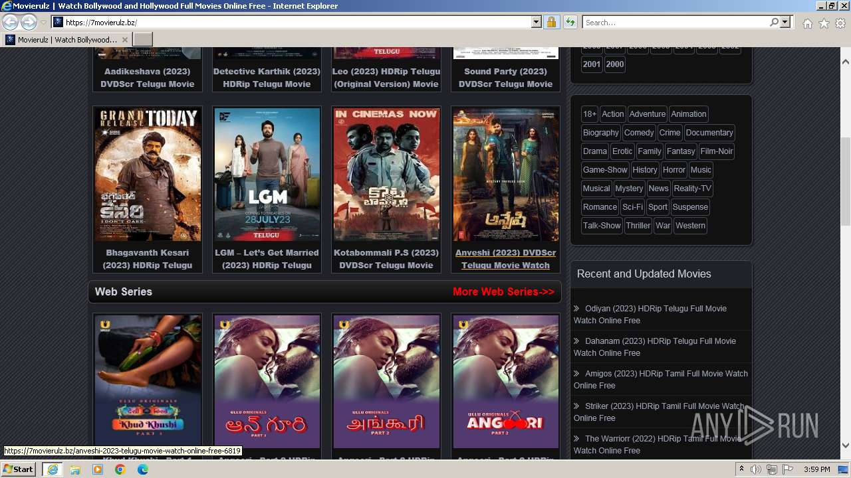This screenshot has width=851, height=478.
Task: Open Anveshi (2023) DVDScr title link
Action: [x=505, y=259]
